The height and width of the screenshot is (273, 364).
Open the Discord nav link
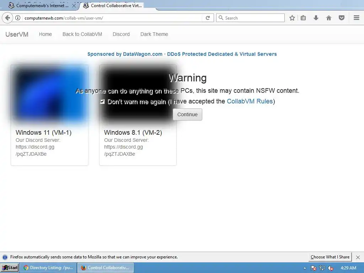pos(121,34)
